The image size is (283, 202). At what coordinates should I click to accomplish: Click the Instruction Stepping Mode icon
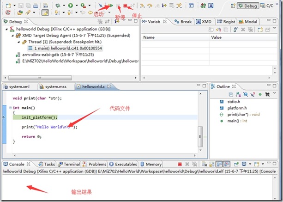pos(164,6)
